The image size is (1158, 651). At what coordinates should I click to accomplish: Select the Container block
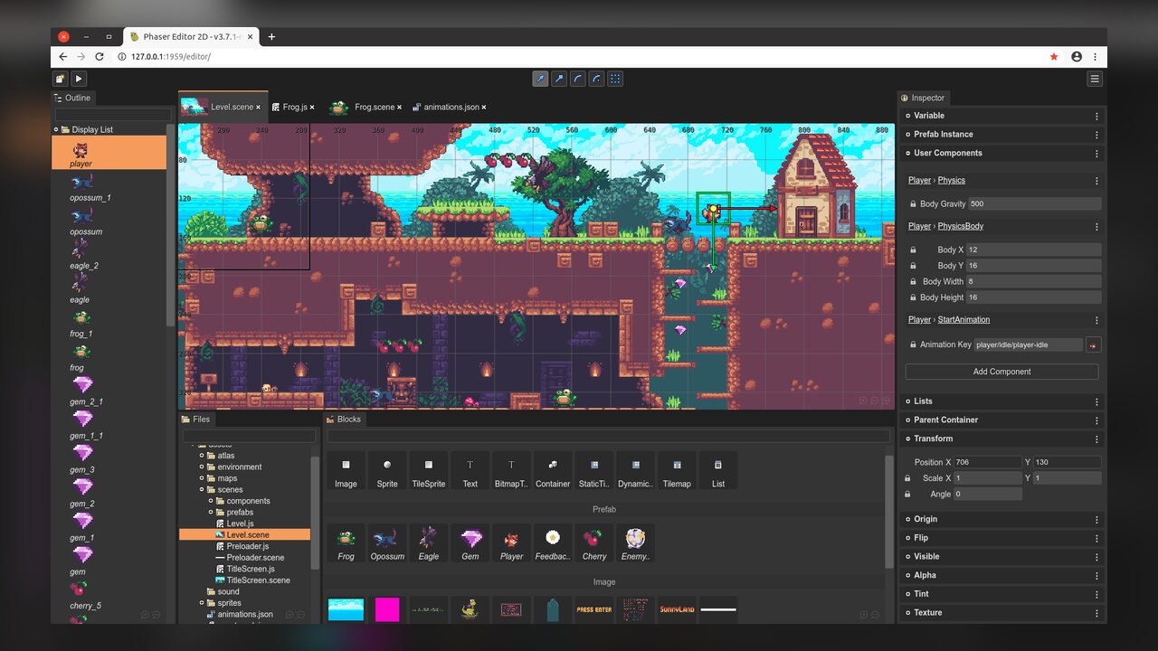[x=553, y=471]
